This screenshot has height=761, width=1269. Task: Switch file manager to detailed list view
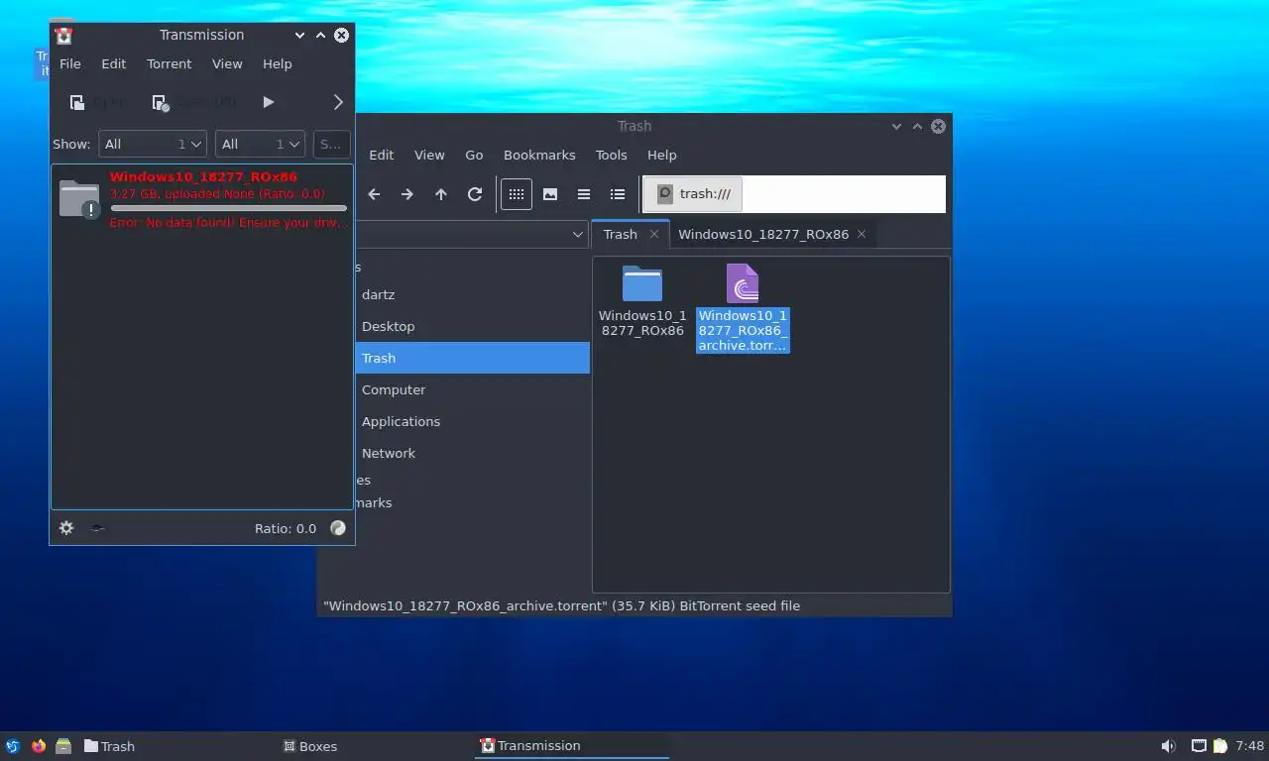coord(618,194)
